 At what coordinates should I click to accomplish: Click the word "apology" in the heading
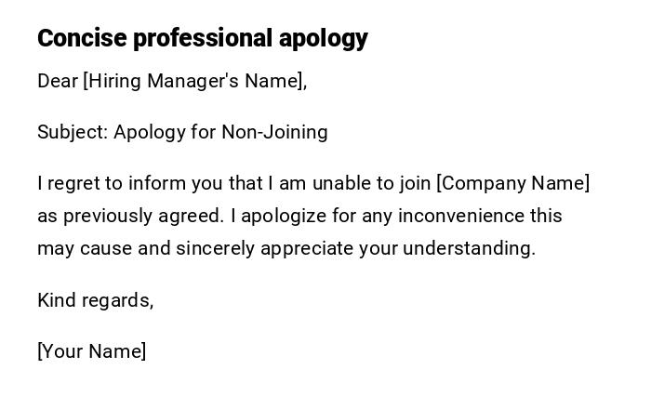(323, 38)
